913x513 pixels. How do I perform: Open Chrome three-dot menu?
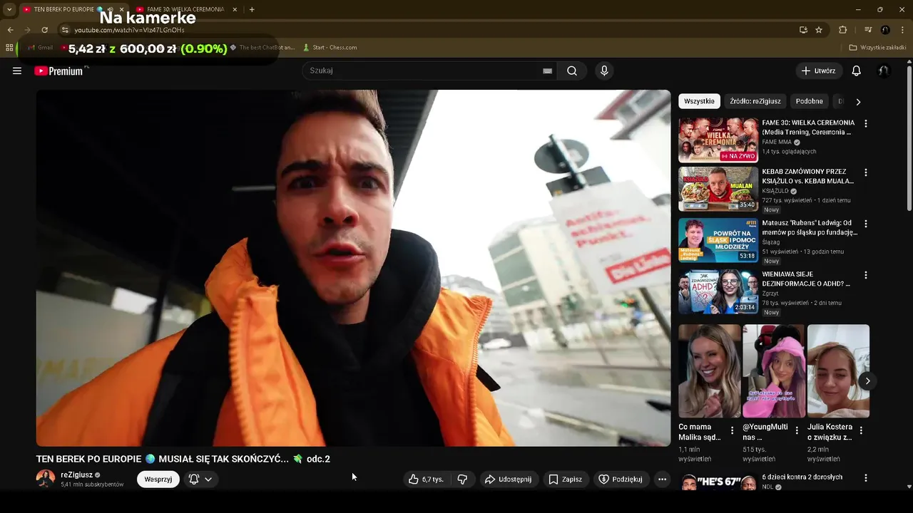[902, 30]
